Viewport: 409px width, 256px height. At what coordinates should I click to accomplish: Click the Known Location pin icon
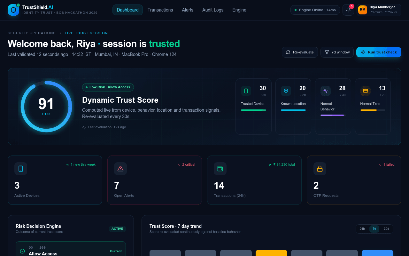286,91
